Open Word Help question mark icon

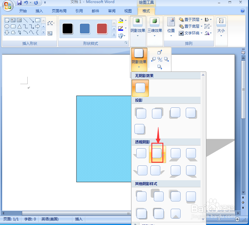click(243, 11)
